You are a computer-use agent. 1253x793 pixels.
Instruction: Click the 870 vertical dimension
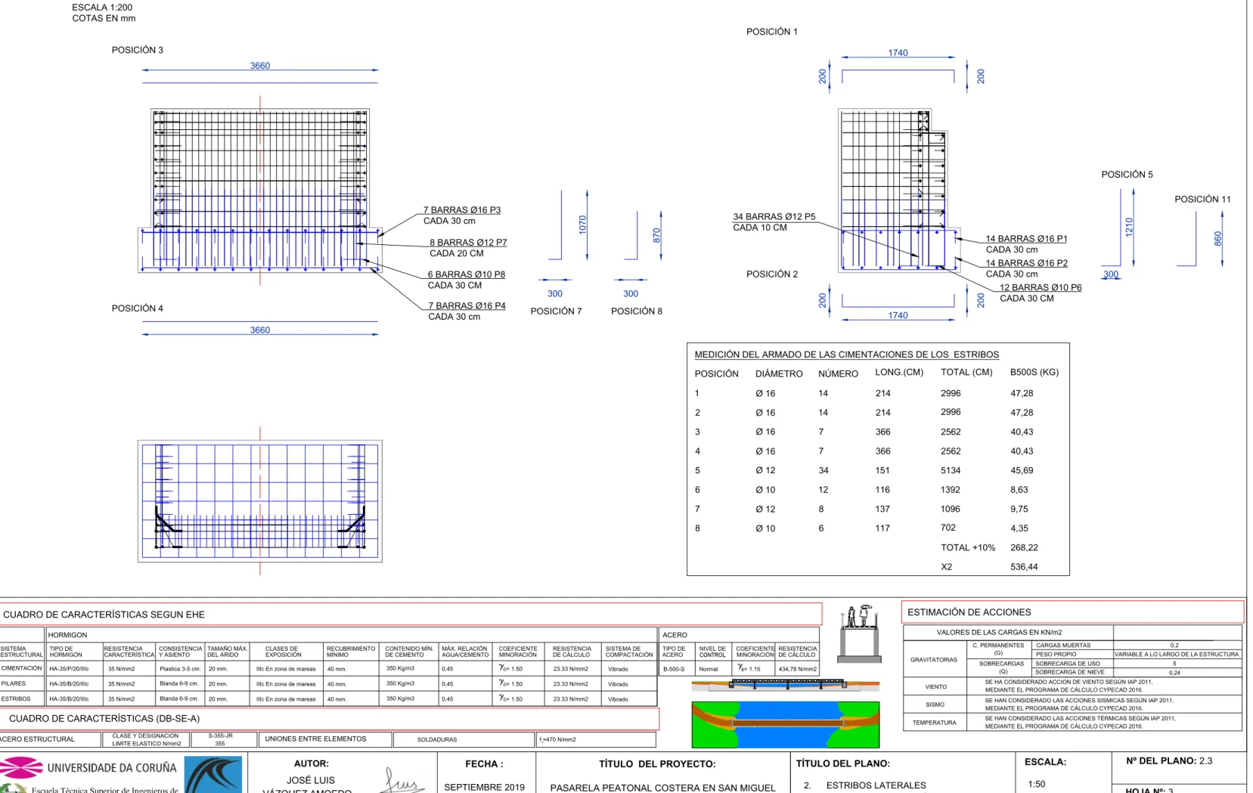pyautogui.click(x=656, y=235)
